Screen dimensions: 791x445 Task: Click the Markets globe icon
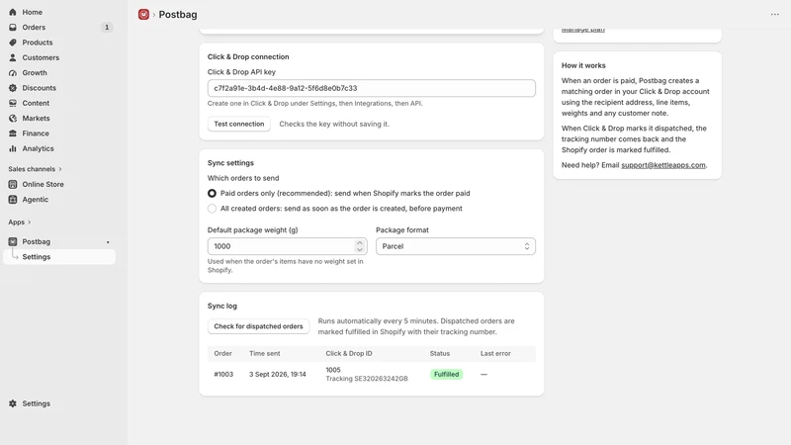13,118
